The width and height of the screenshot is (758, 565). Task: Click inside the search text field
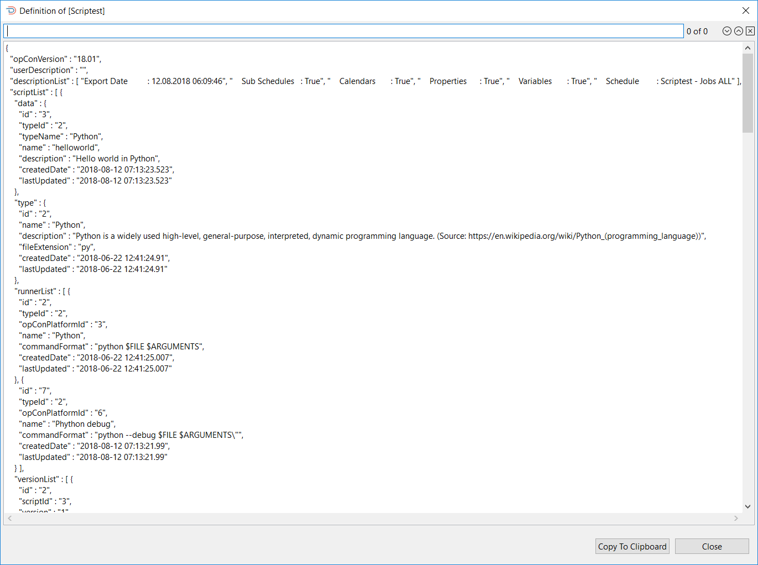[x=343, y=31]
